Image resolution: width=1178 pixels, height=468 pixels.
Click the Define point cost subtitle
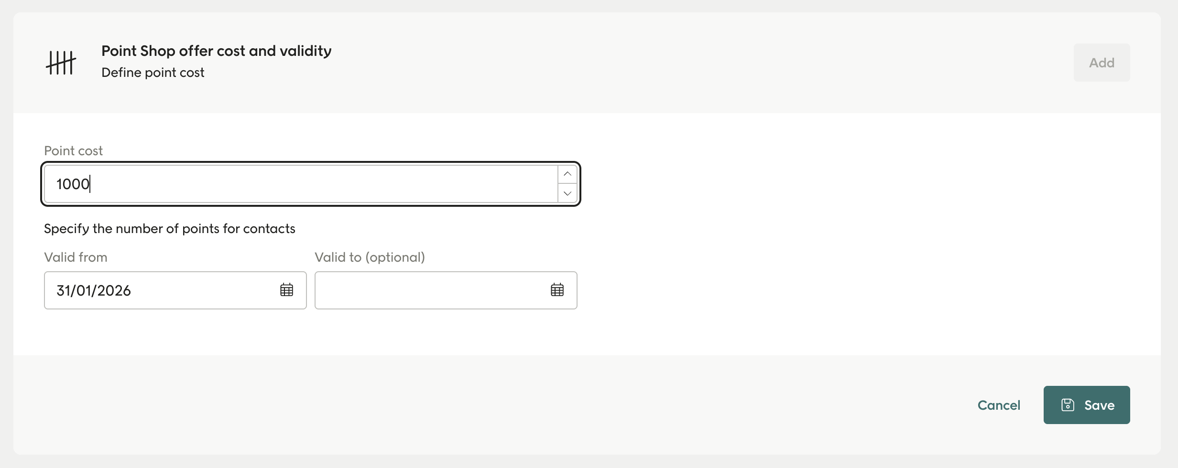point(153,73)
